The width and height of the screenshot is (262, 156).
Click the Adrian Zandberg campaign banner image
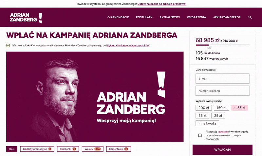tap(95, 97)
